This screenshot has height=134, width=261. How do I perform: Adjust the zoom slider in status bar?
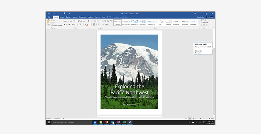point(201,119)
